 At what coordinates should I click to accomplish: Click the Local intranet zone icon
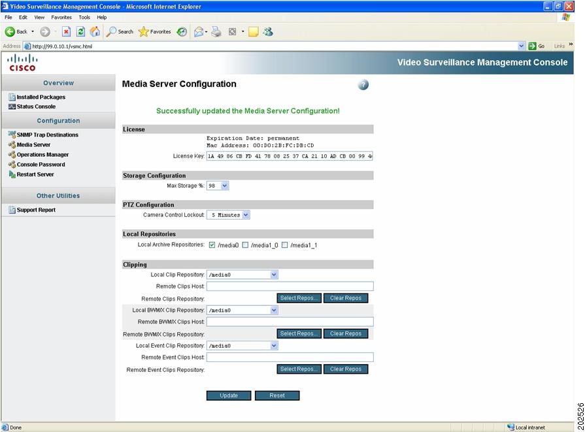510,427
